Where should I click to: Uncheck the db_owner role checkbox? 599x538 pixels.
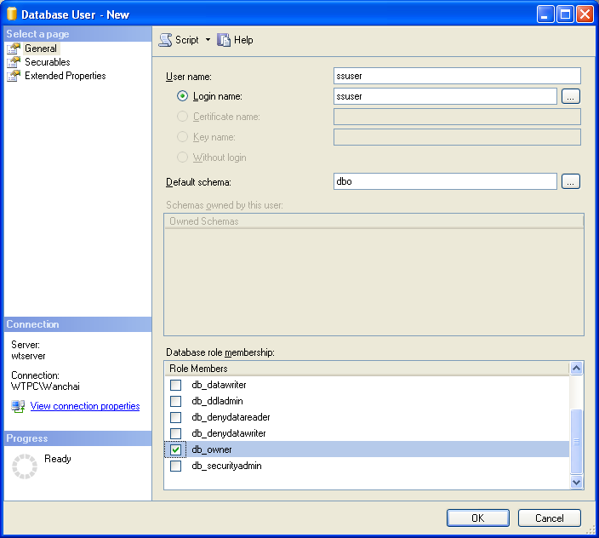click(x=176, y=449)
